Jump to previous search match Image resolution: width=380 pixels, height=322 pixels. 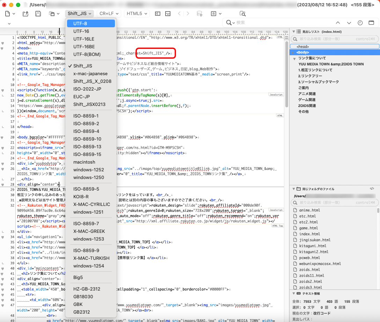click(x=338, y=23)
